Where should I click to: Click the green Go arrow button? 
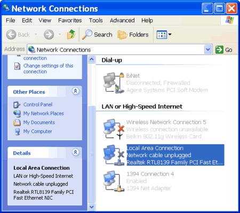tap(219, 50)
